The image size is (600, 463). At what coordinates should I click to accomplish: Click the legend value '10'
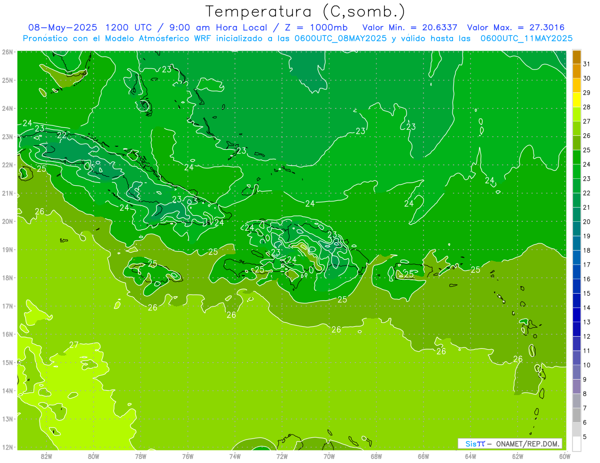[x=586, y=365]
